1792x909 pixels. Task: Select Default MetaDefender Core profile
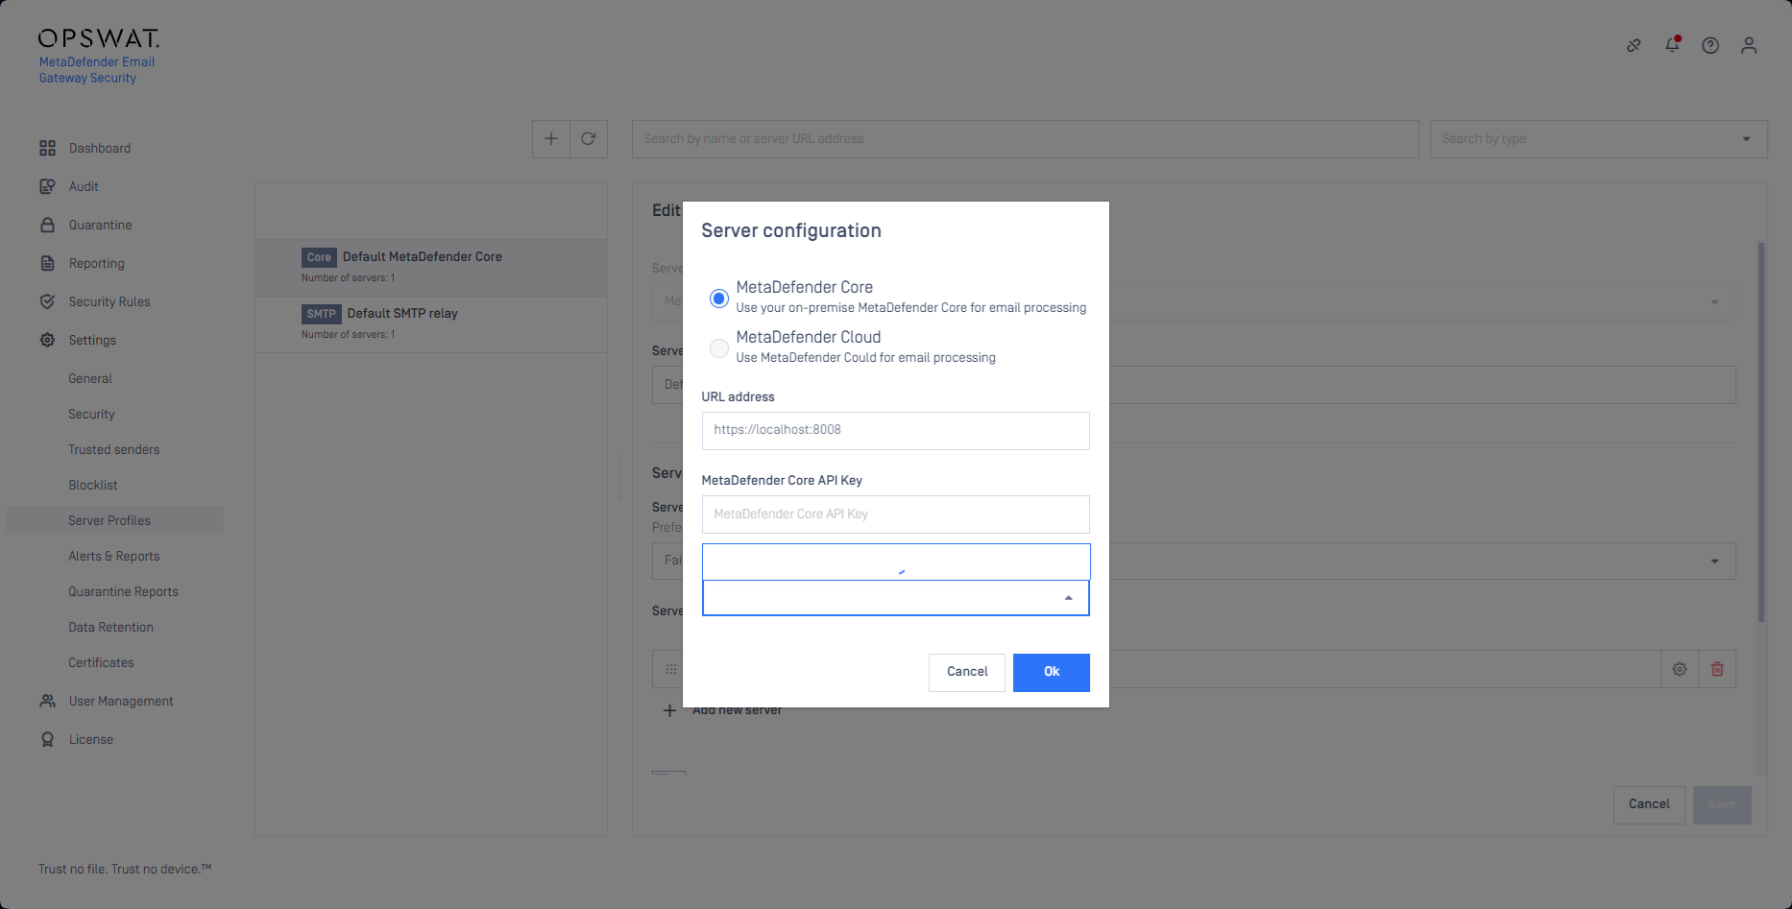pos(431,267)
